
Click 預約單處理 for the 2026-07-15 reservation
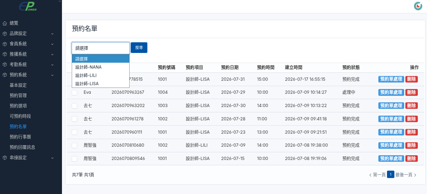391,159
